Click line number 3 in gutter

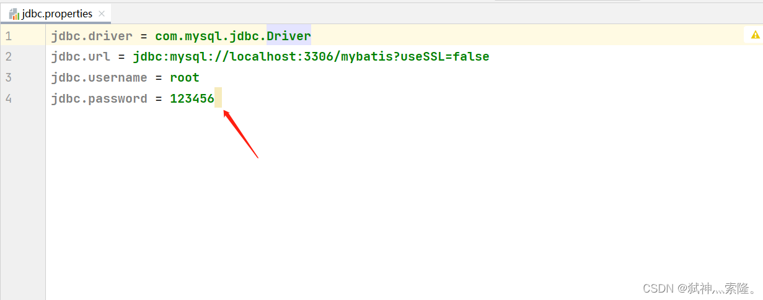(8, 78)
